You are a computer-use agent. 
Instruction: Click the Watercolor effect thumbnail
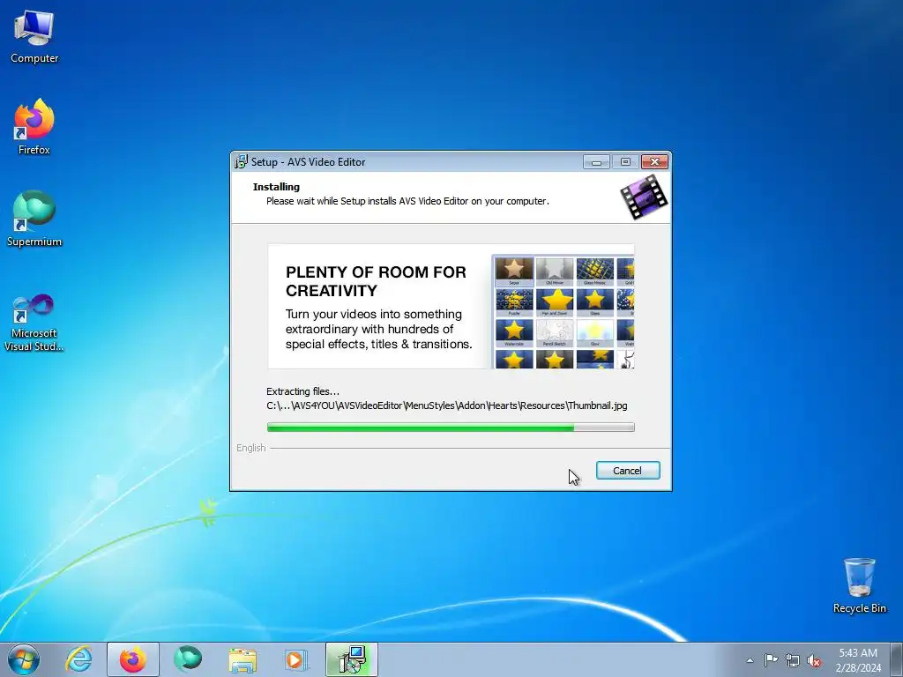pos(514,332)
